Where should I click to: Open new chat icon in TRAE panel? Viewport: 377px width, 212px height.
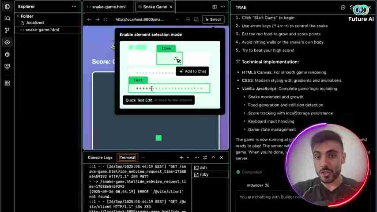[x=343, y=8]
